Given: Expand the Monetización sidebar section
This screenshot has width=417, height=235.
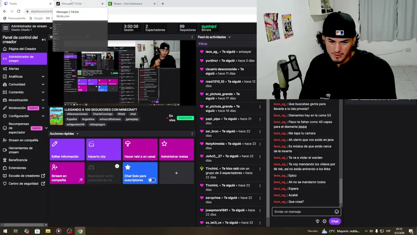Looking at the screenshot, I should tap(43, 100).
